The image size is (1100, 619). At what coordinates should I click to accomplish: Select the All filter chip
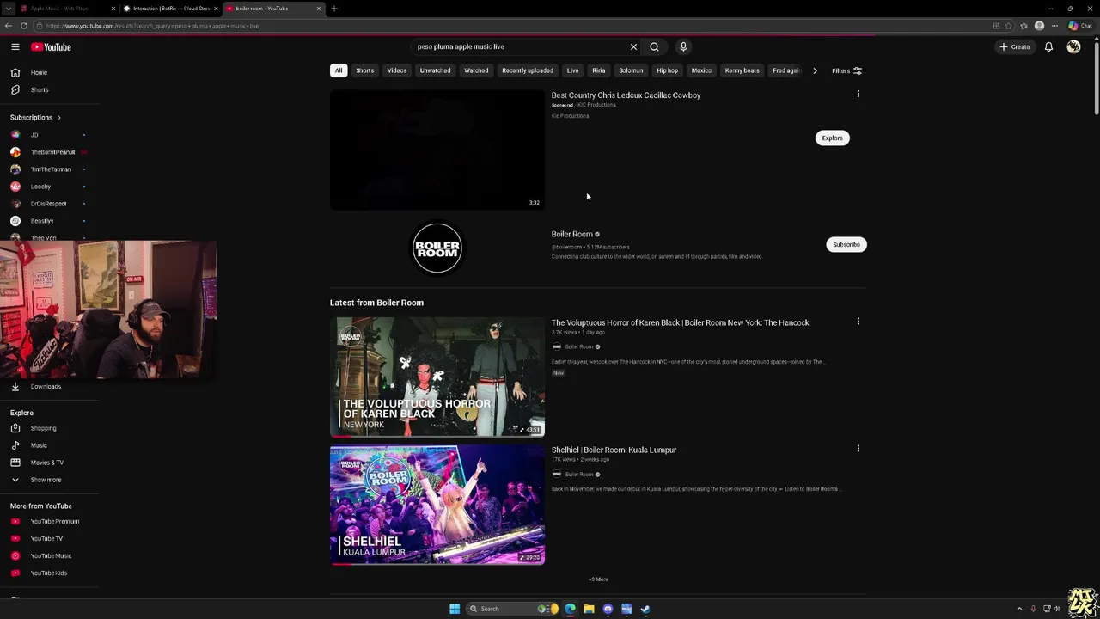click(339, 70)
